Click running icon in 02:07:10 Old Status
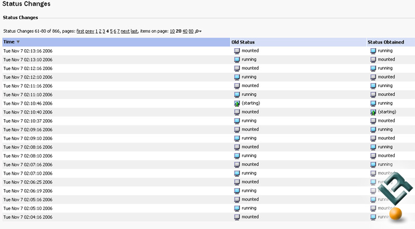Screen dimensions: 415x229 coord(237,173)
